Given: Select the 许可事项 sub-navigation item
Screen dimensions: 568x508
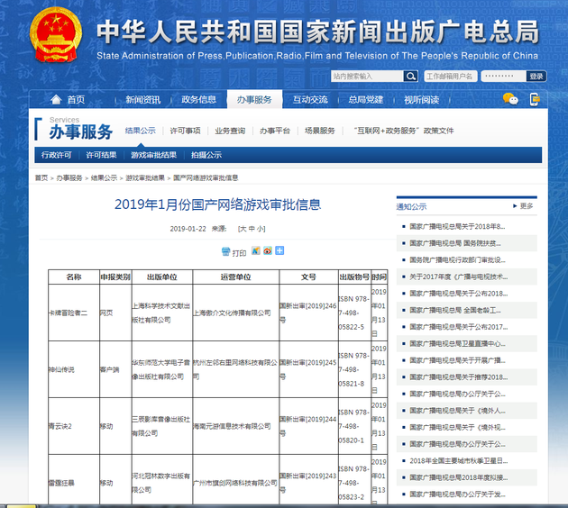Looking at the screenshot, I should click(185, 131).
